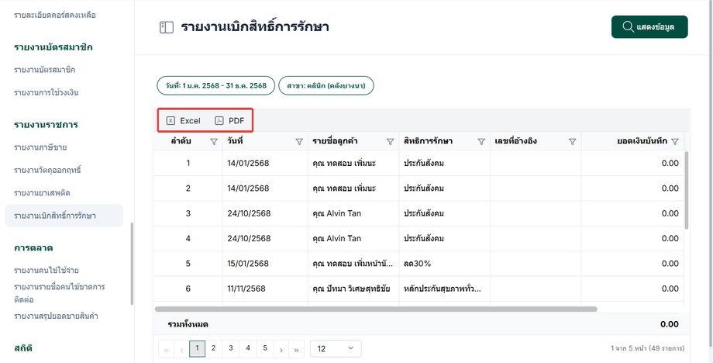The image size is (713, 363).
Task: Select page 1 in pagination
Action: 197,349
